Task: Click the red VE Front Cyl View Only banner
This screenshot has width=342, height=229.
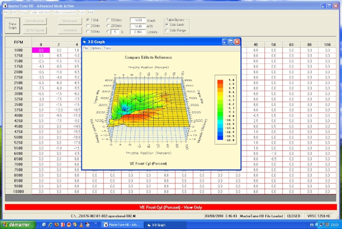Action: (x=171, y=207)
